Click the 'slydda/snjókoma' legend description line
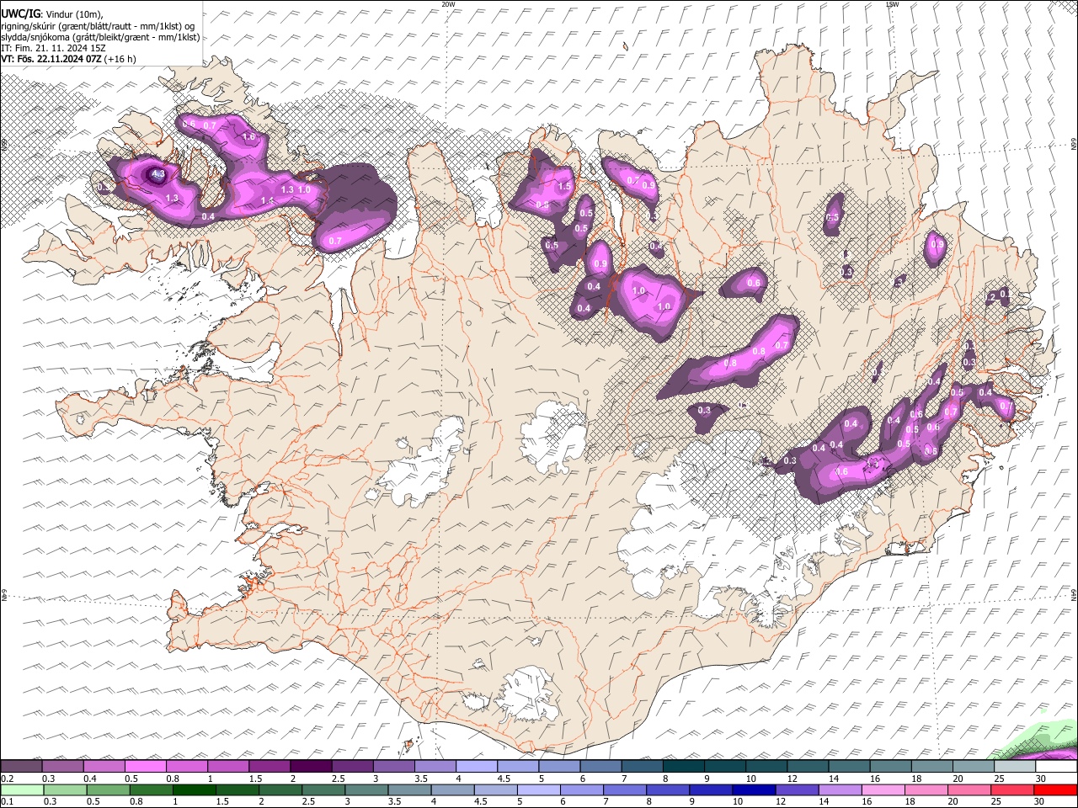1078x808 pixels. (x=100, y=37)
